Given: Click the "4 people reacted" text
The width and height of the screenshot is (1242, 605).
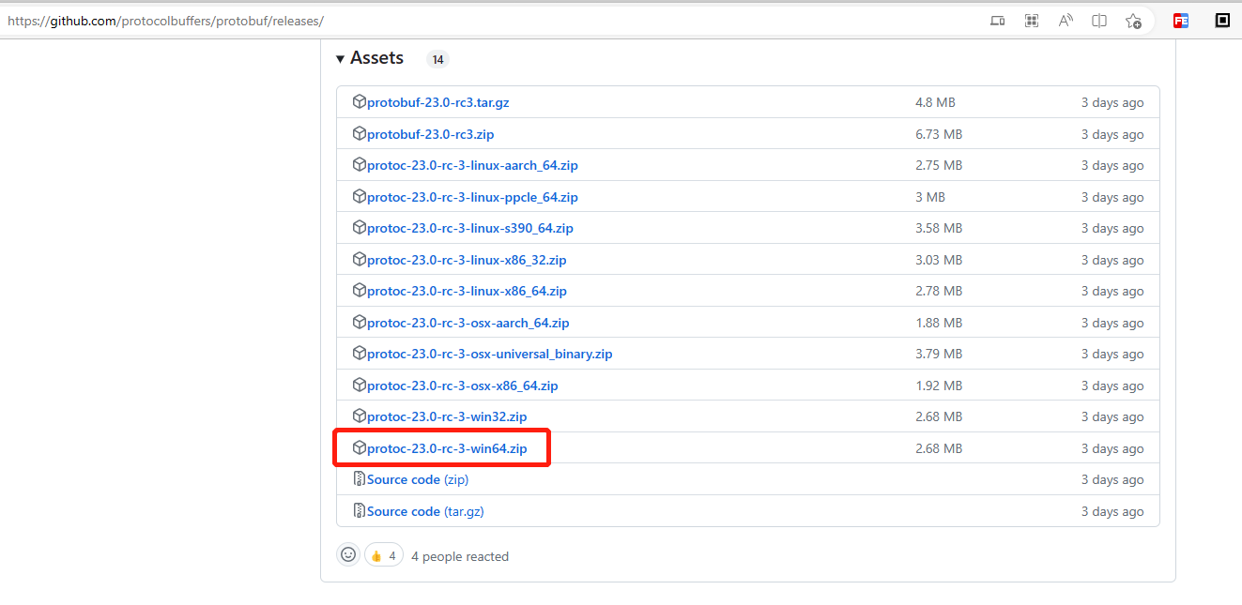Looking at the screenshot, I should [x=460, y=556].
